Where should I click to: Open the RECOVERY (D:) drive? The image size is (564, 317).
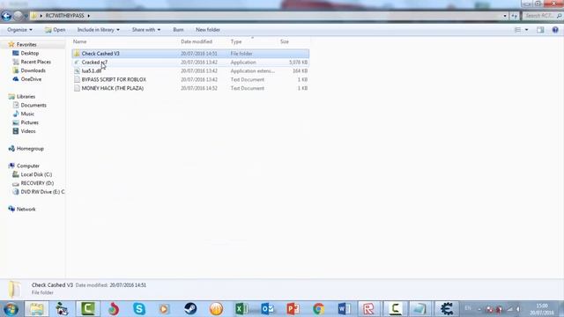point(37,183)
